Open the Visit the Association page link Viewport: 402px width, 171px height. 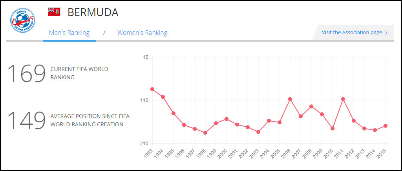coord(352,33)
